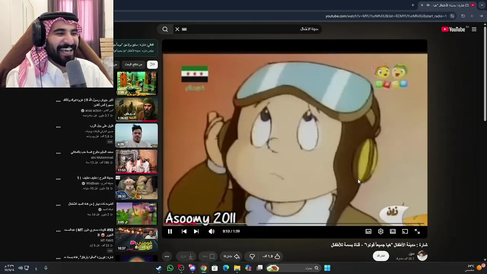Open the channel avatar below video
The width and height of the screenshot is (487, 274).
coord(422,256)
